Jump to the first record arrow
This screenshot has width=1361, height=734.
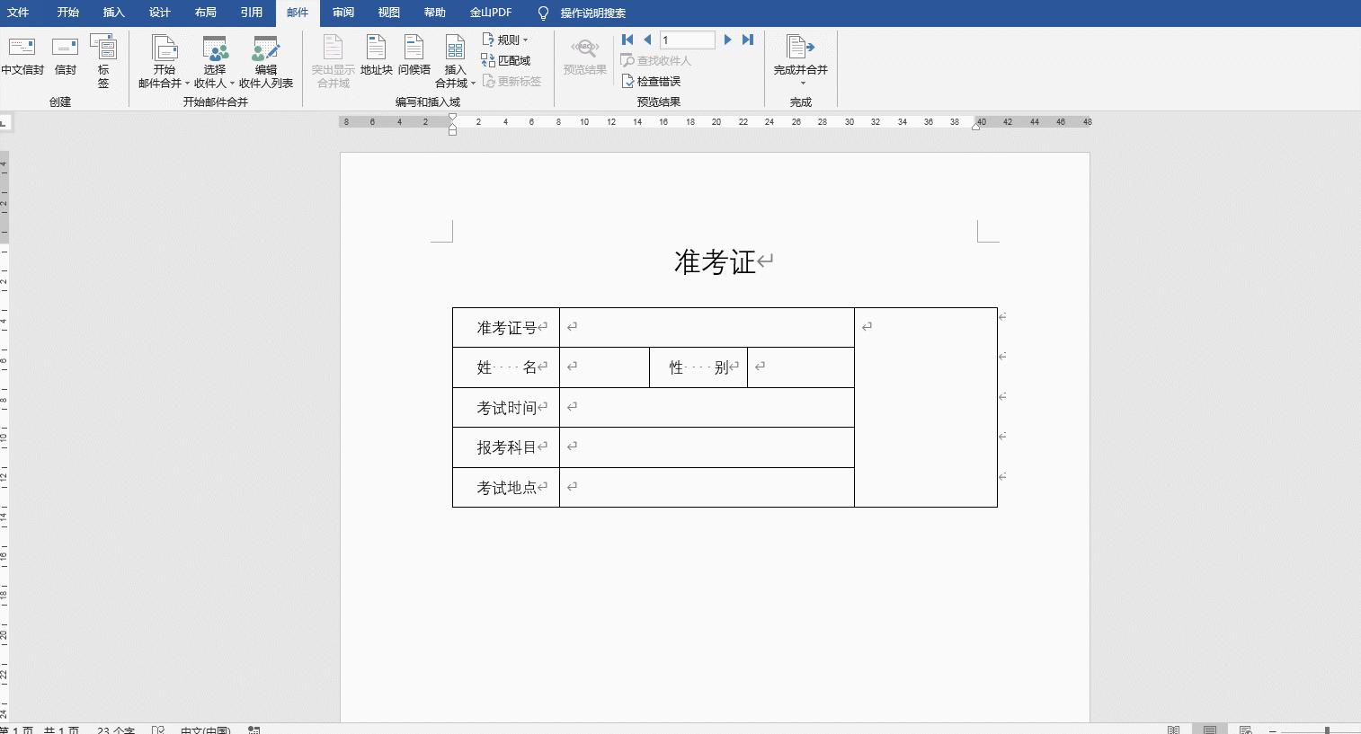627,40
